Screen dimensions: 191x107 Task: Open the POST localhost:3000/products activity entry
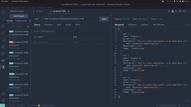point(19,77)
